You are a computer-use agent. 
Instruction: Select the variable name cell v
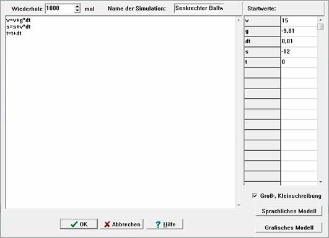[262, 21]
